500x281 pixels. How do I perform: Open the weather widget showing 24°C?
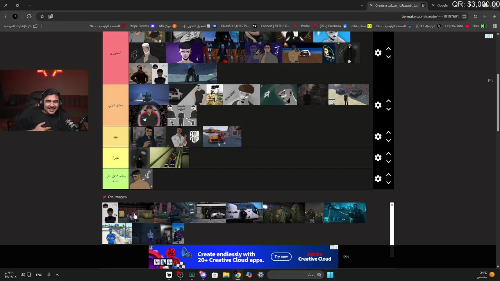pos(486,275)
